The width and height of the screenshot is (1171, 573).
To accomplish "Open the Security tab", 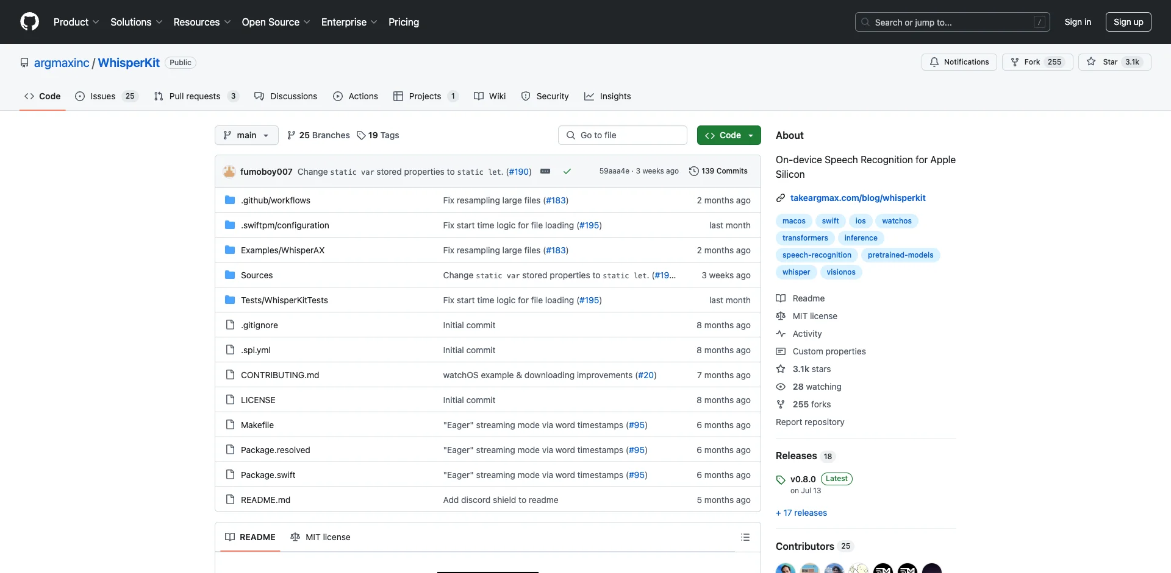I will click(545, 96).
